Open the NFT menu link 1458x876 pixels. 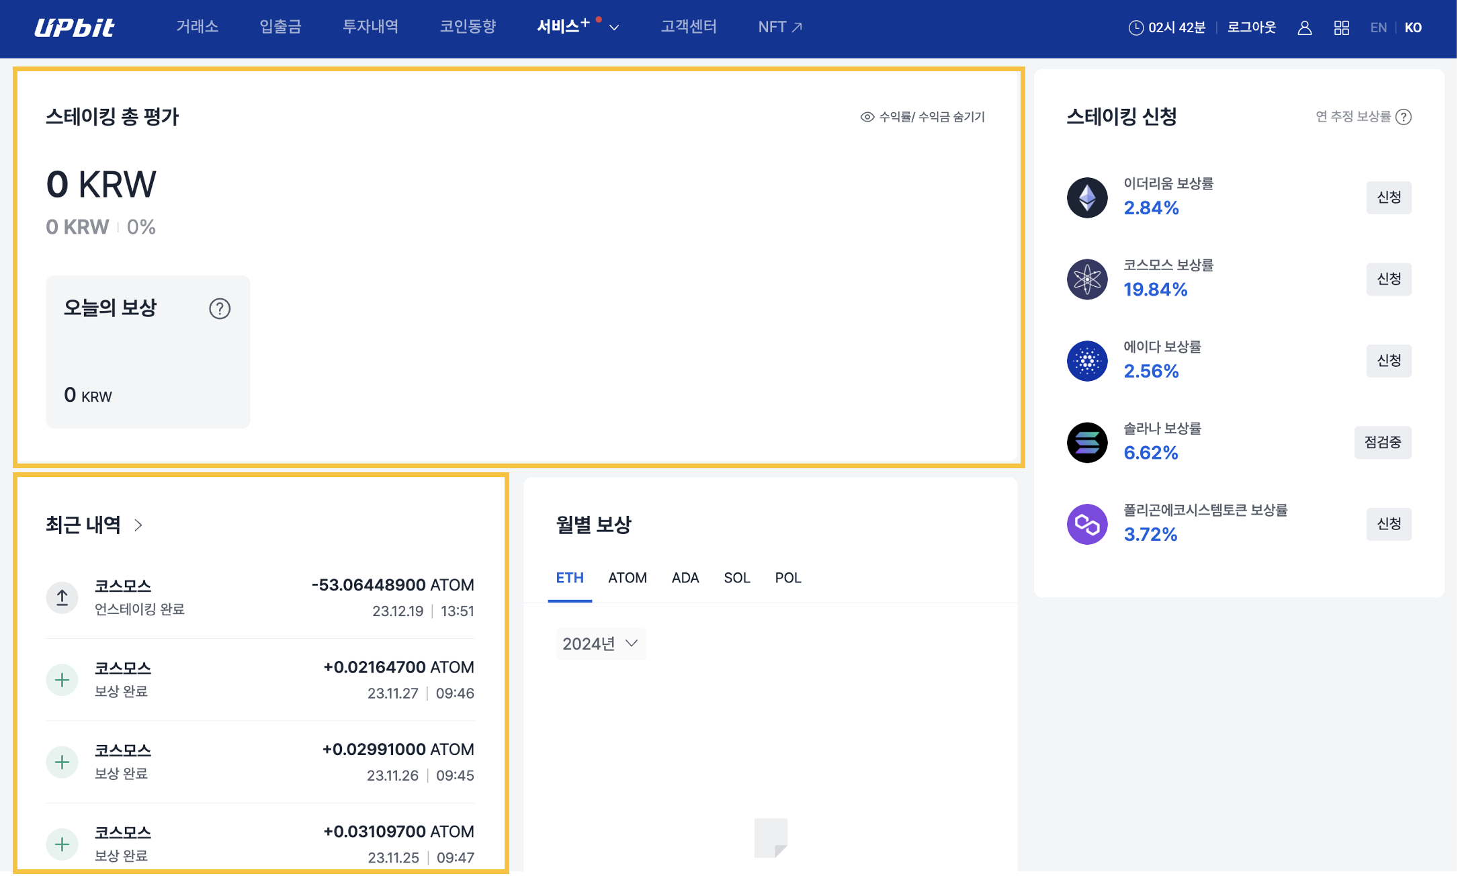(x=780, y=27)
